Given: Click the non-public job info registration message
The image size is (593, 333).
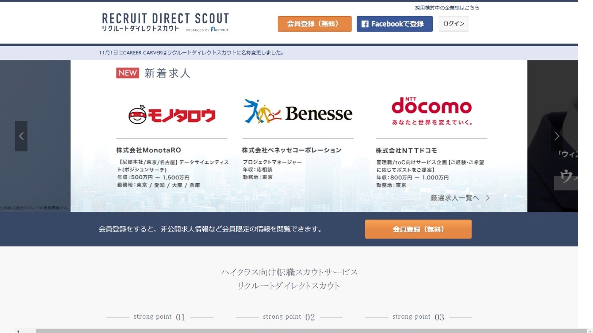Looking at the screenshot, I should [210, 229].
